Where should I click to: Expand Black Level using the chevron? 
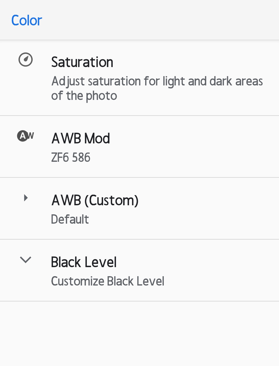click(x=26, y=260)
